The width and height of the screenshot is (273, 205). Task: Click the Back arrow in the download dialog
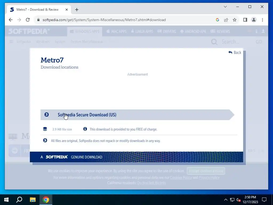click(x=235, y=53)
